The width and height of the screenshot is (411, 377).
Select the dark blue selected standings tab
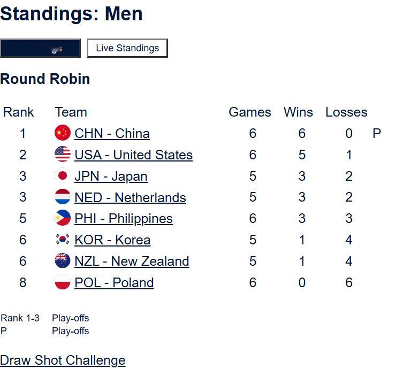(x=40, y=48)
